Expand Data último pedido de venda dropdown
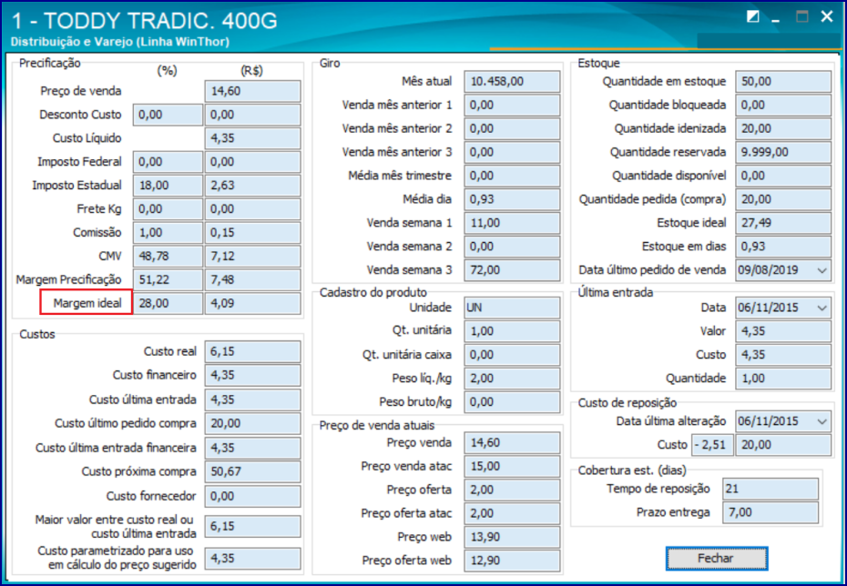Viewport: 847px width, 586px height. tap(822, 270)
